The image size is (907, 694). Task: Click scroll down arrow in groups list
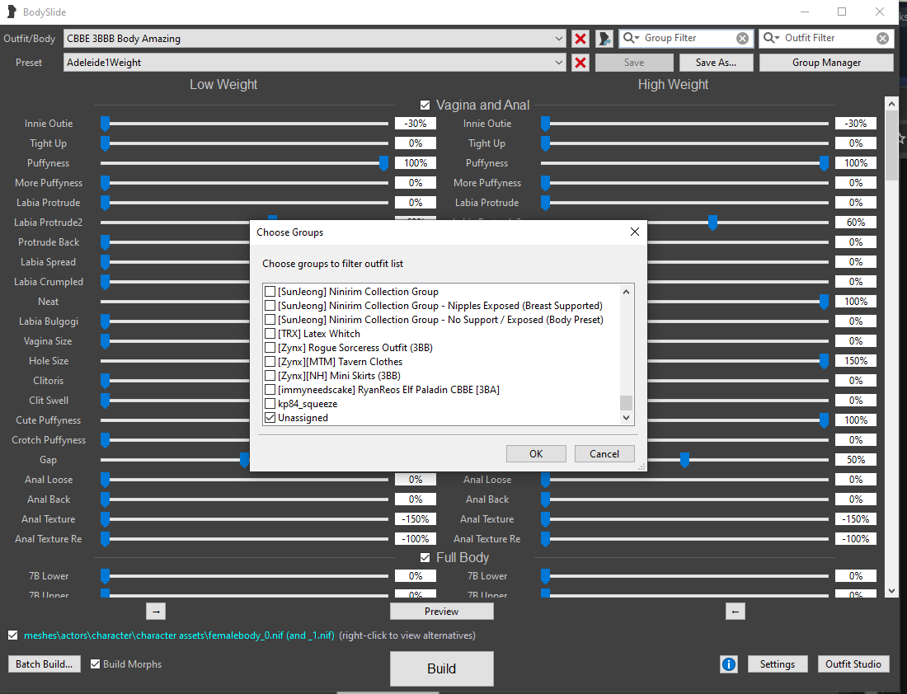coord(626,418)
